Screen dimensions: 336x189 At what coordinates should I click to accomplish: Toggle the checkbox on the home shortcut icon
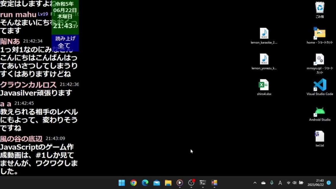tap(315, 29)
